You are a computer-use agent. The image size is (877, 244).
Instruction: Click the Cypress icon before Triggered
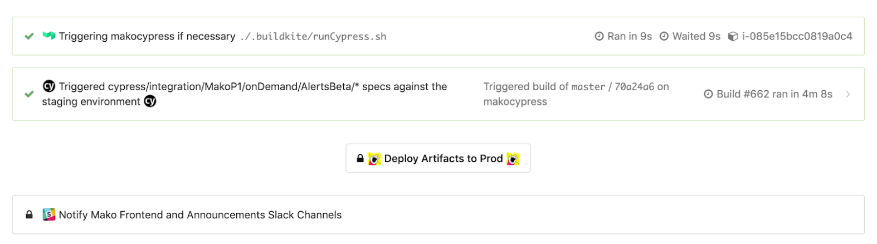(x=49, y=86)
